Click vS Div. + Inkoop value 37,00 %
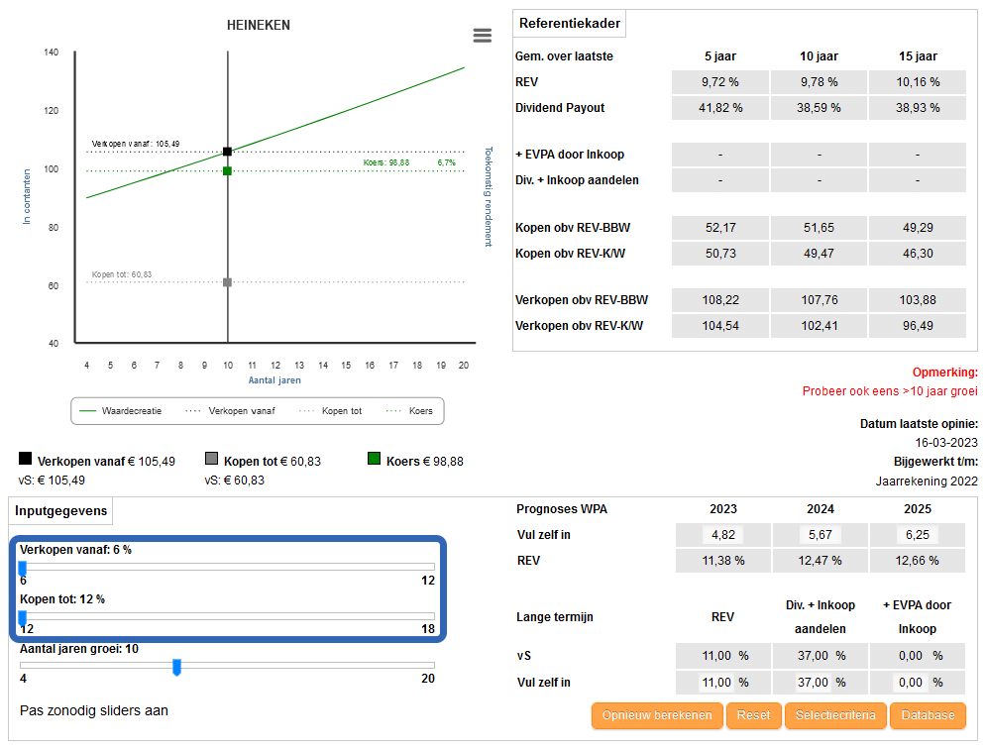The image size is (986, 749). click(820, 656)
